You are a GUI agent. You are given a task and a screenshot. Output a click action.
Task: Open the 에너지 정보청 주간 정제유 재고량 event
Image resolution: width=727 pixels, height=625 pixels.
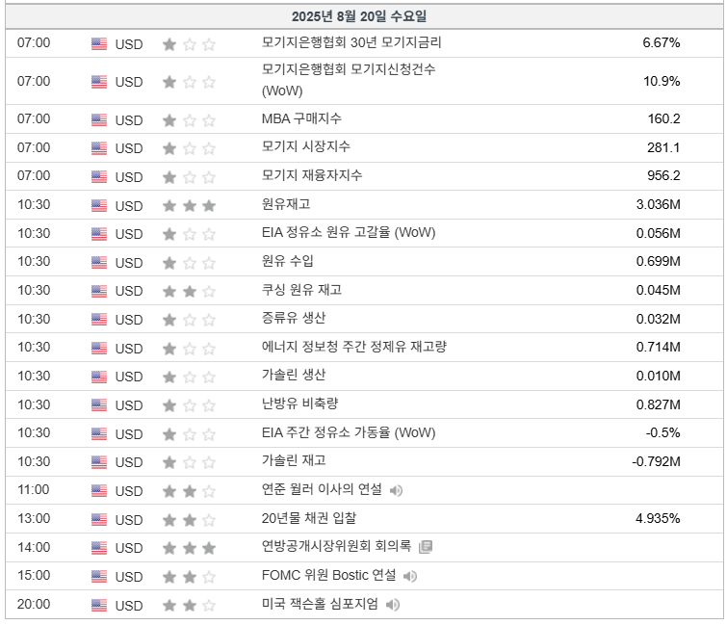(x=354, y=347)
